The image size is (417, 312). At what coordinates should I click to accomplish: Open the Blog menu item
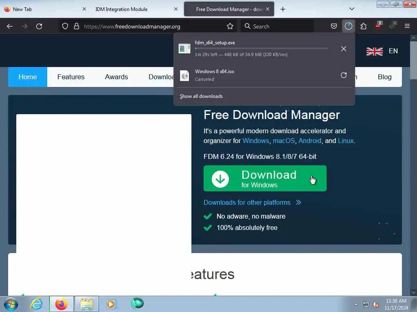[x=384, y=77]
